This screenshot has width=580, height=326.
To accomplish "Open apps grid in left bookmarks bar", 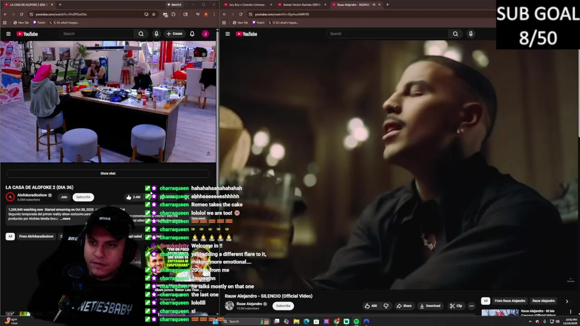I will tap(5, 23).
